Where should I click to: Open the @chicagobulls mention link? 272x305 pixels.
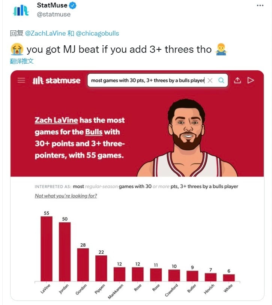click(x=97, y=33)
